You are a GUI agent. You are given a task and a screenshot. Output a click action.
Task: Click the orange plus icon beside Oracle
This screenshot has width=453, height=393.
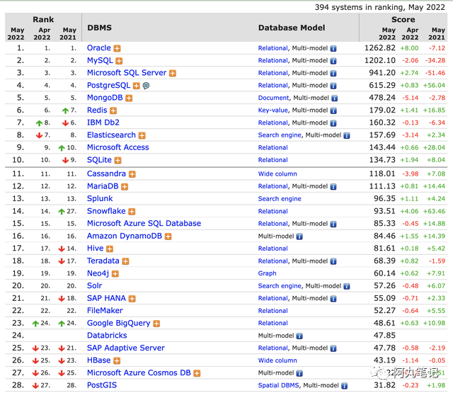pyautogui.click(x=117, y=48)
